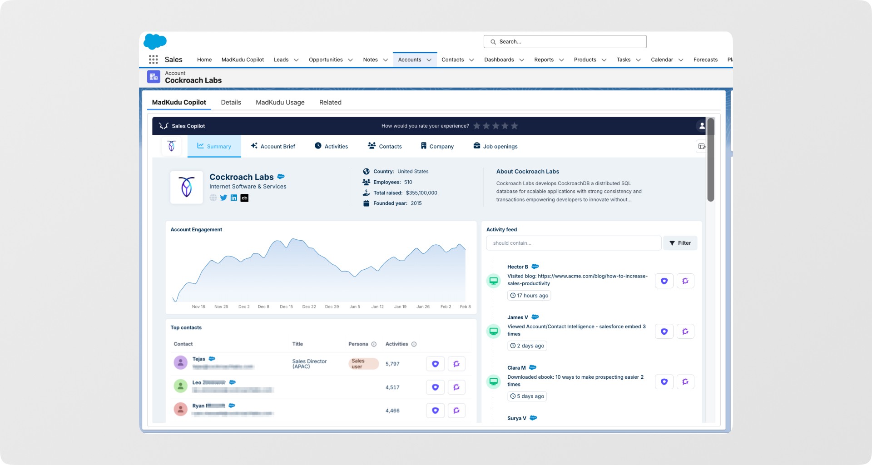Click the '17 hours ago' timestamp
The width and height of the screenshot is (872, 465).
point(529,296)
